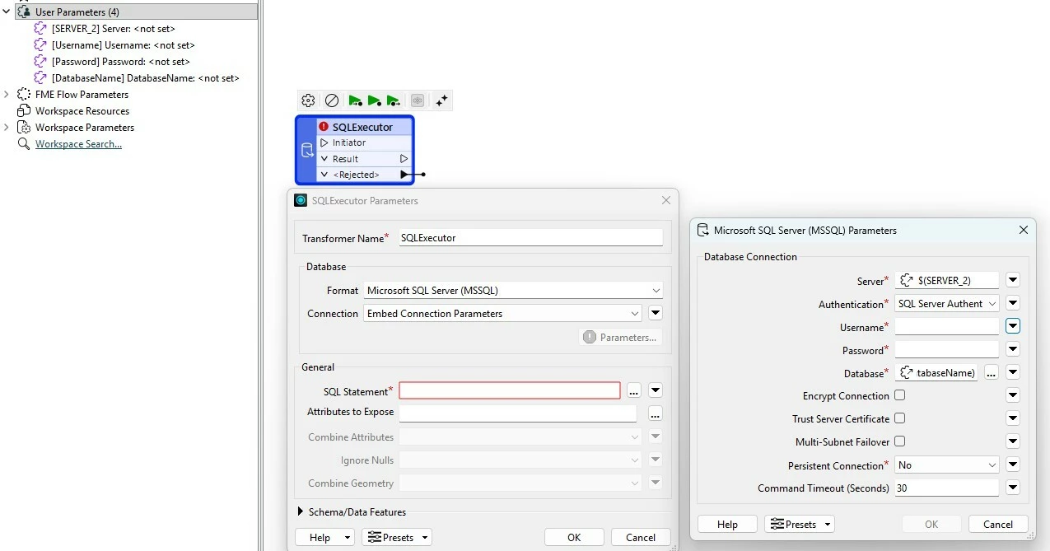1050x551 pixels.
Task: Click the Result output port arrow
Action: 404,158
